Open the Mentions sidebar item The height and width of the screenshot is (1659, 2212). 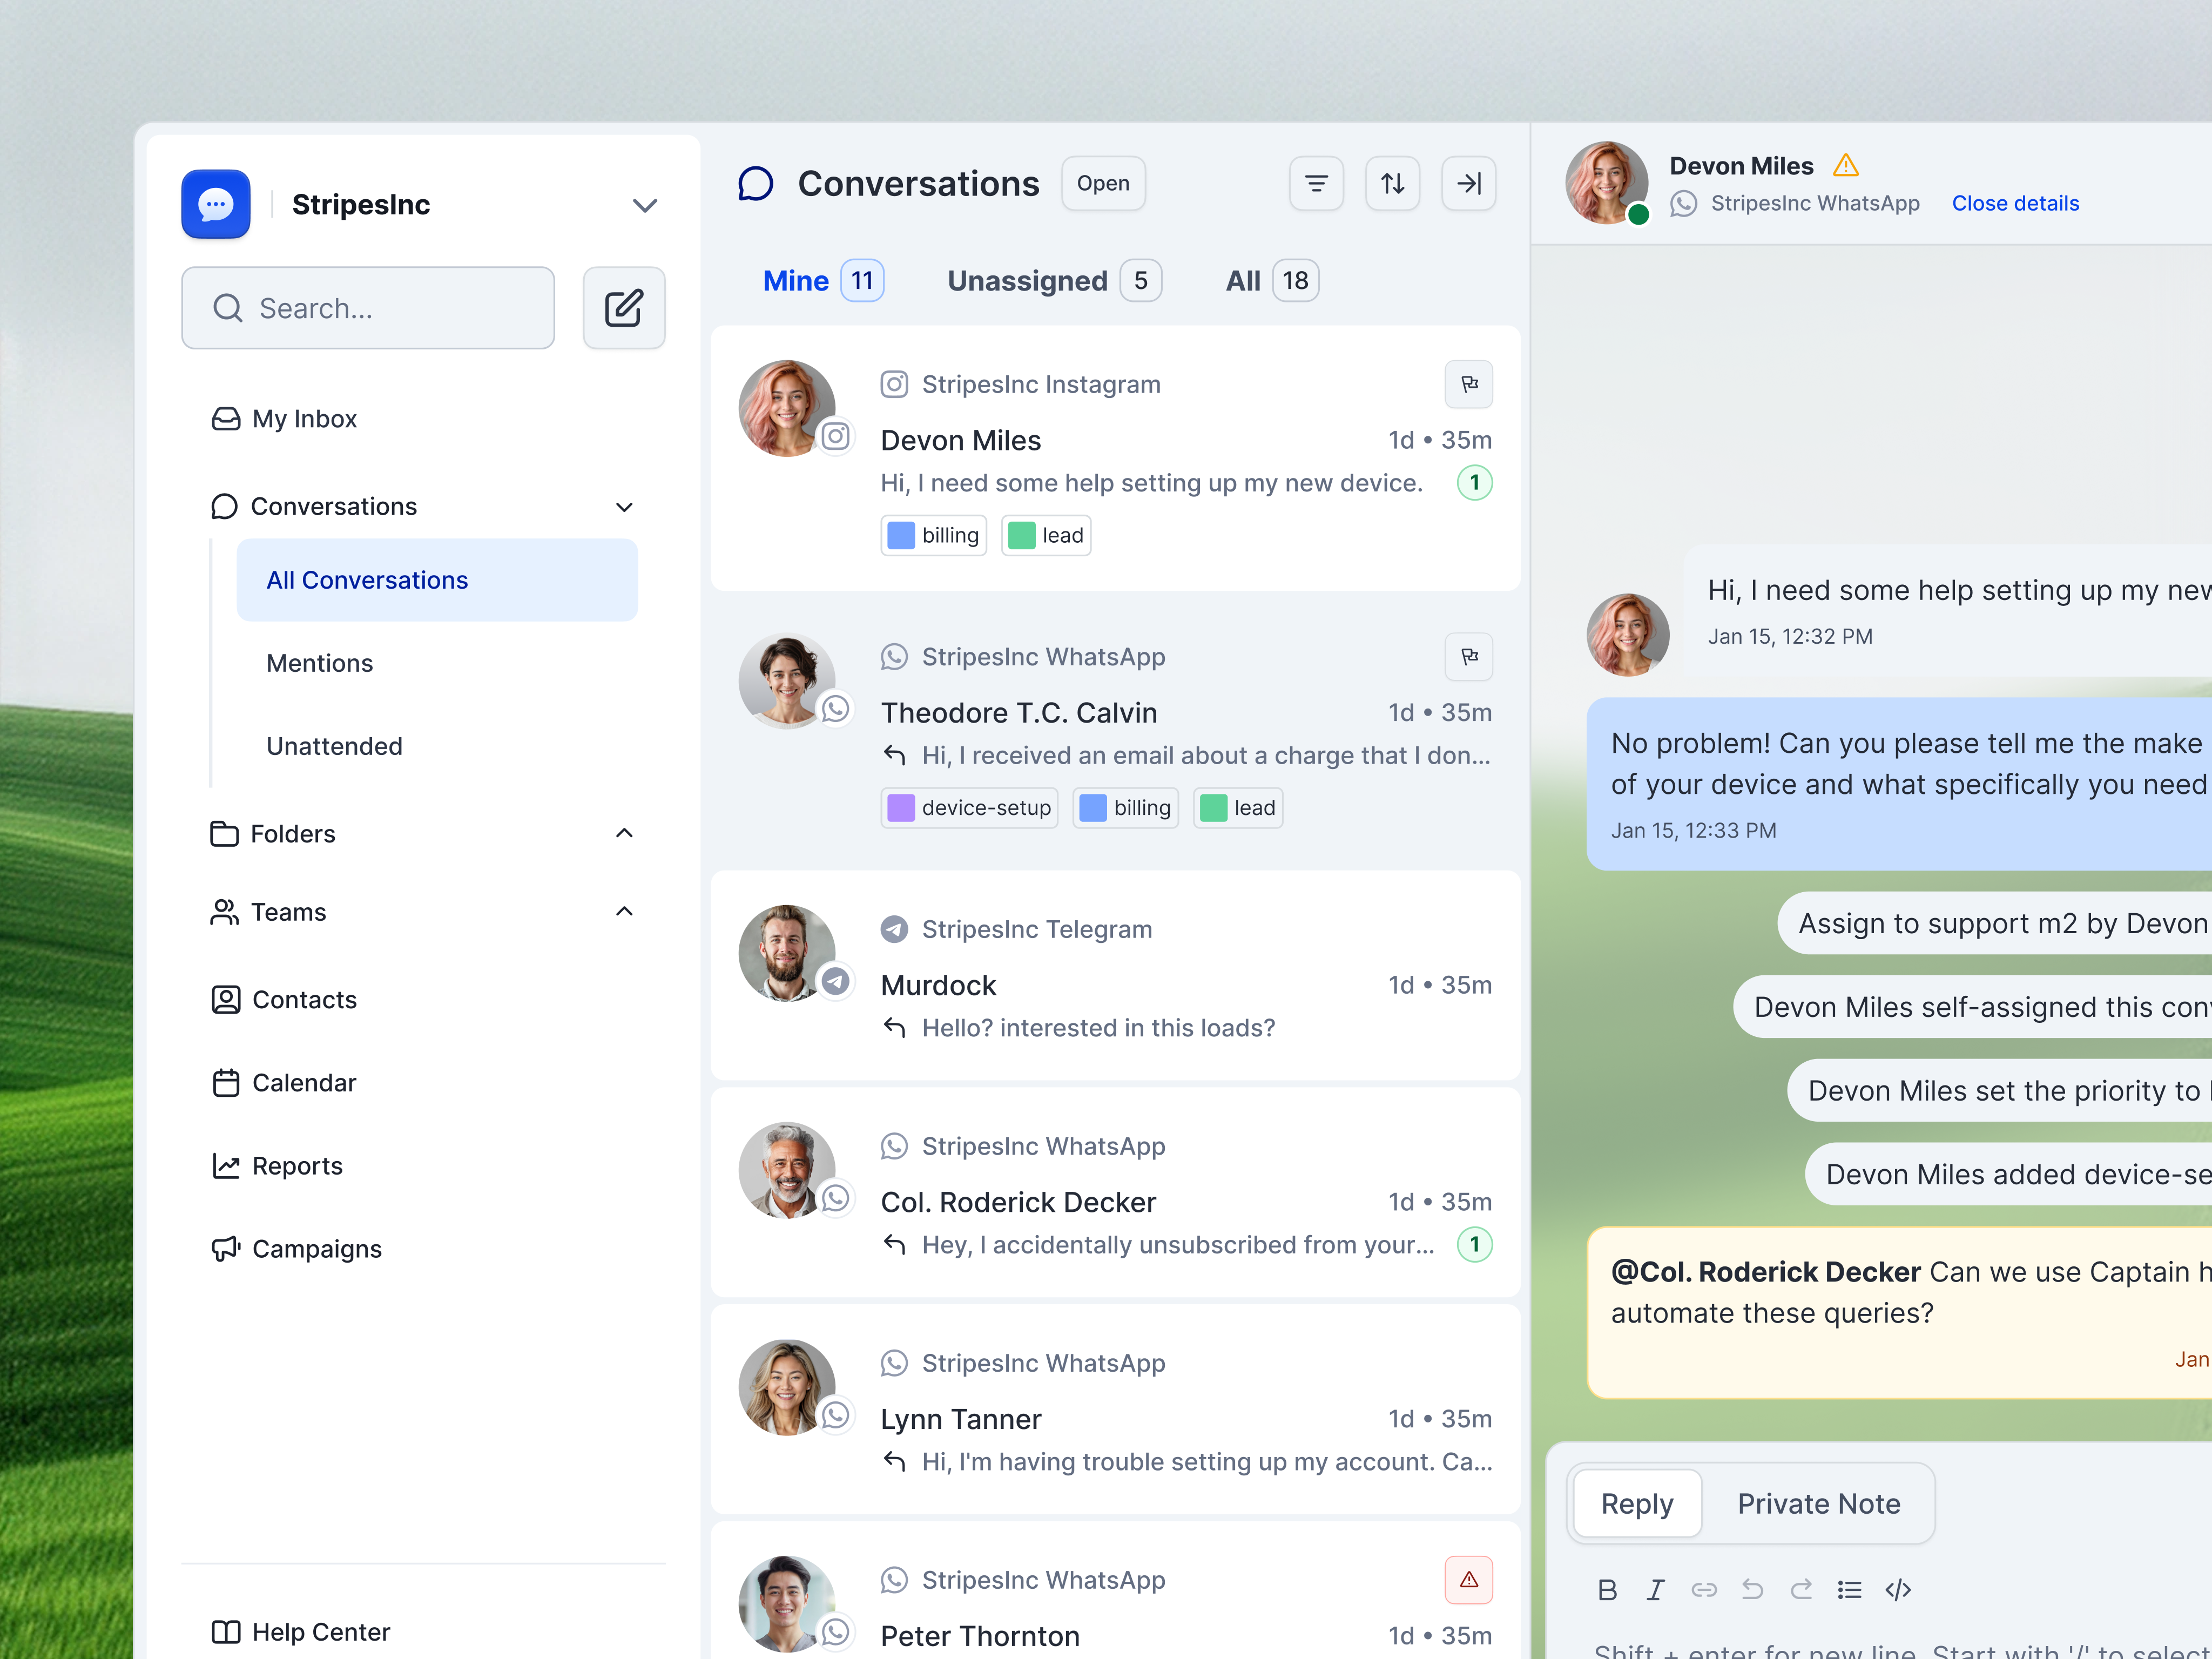(x=319, y=663)
